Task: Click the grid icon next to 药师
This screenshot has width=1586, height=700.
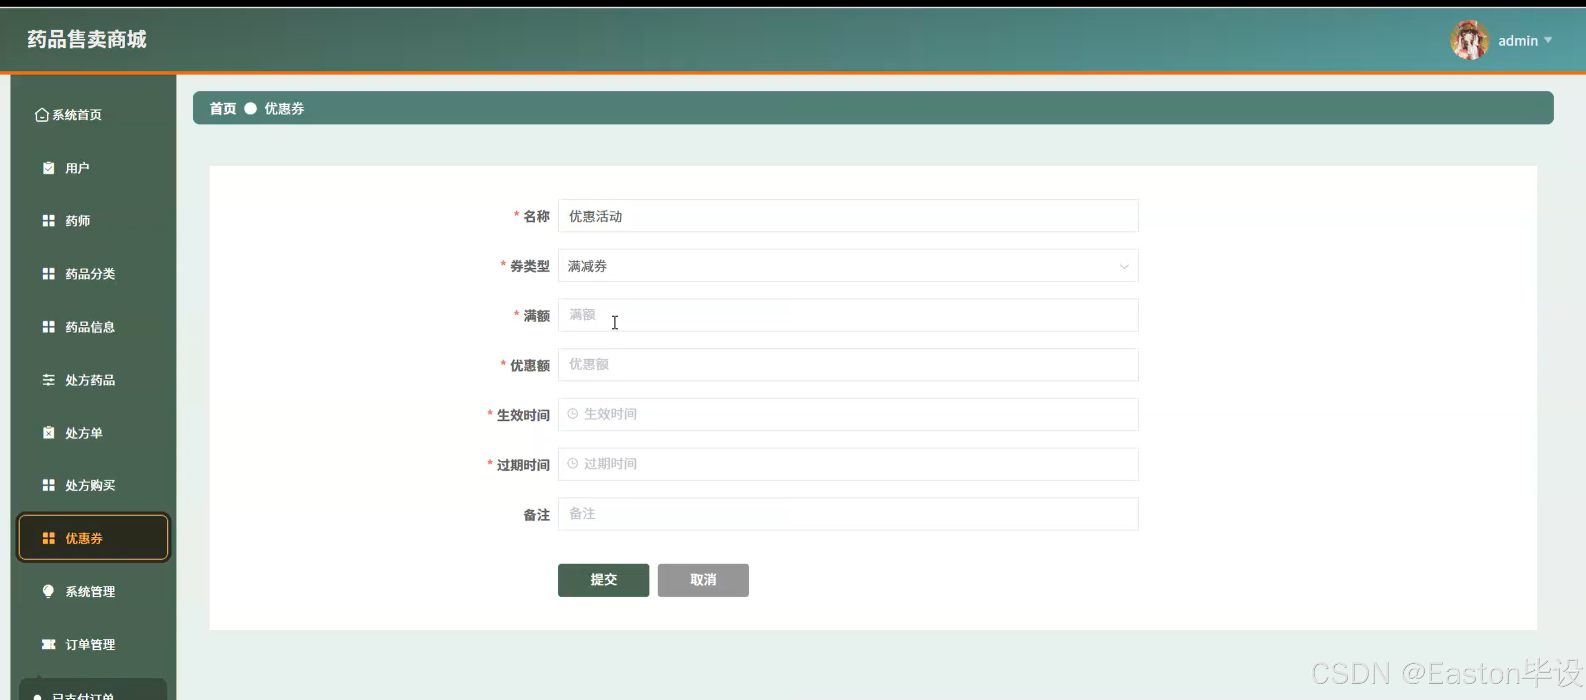Action: 48,221
